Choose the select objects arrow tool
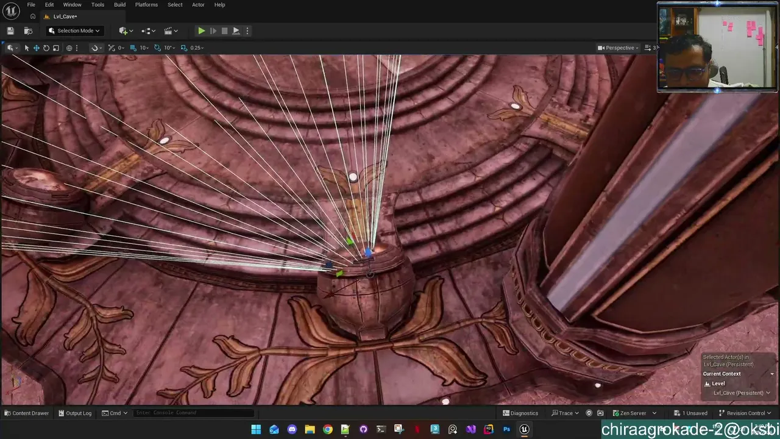The width and height of the screenshot is (780, 439). [26, 48]
